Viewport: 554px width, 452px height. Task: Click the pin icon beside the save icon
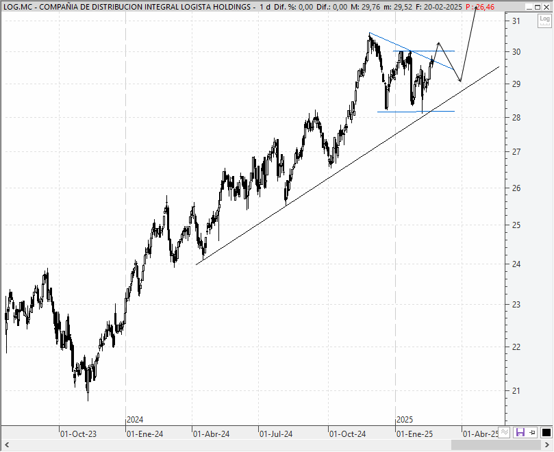click(x=533, y=432)
